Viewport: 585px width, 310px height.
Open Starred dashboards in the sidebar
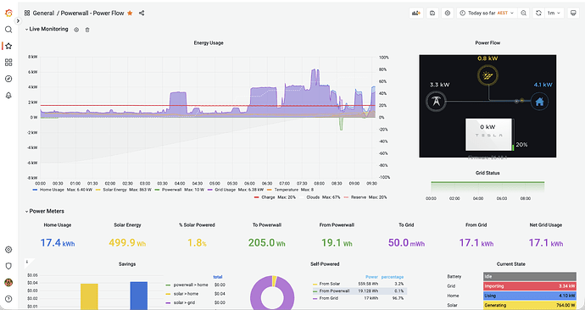[x=8, y=46]
